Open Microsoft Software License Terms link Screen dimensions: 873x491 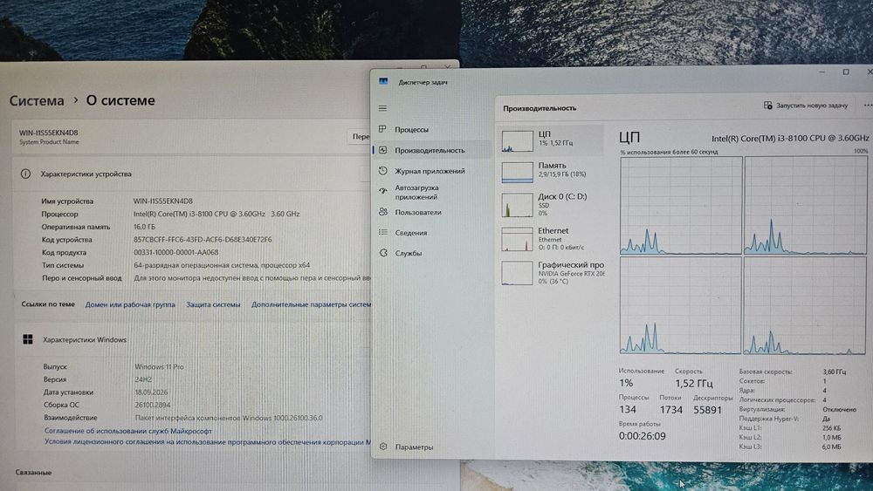point(207,442)
